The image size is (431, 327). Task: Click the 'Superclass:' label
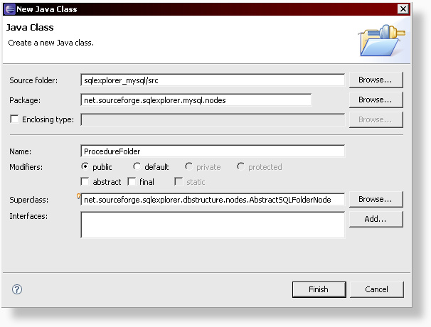[x=29, y=200]
